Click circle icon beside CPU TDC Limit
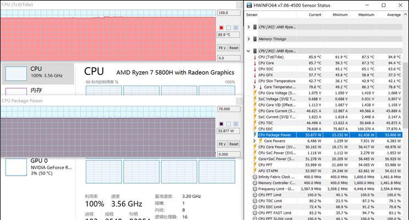Screen dimensions: 409x220 point(255,201)
